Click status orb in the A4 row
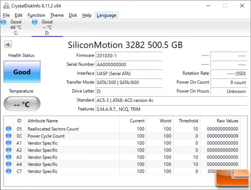 tap(9, 164)
